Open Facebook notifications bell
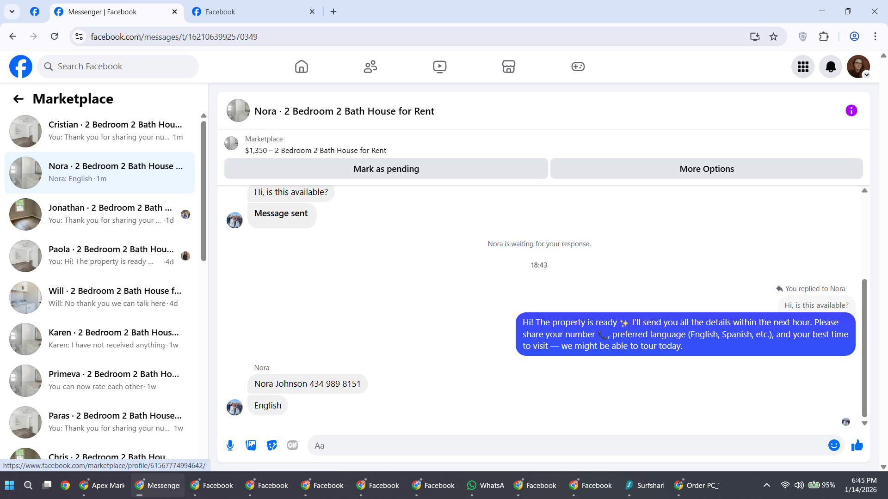 coord(830,67)
